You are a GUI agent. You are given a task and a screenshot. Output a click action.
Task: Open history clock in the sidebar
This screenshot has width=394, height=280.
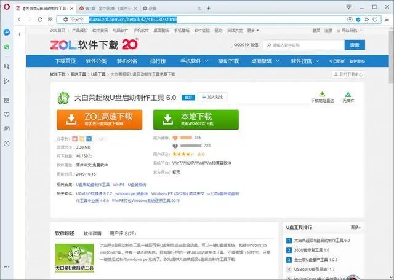tap(7, 144)
